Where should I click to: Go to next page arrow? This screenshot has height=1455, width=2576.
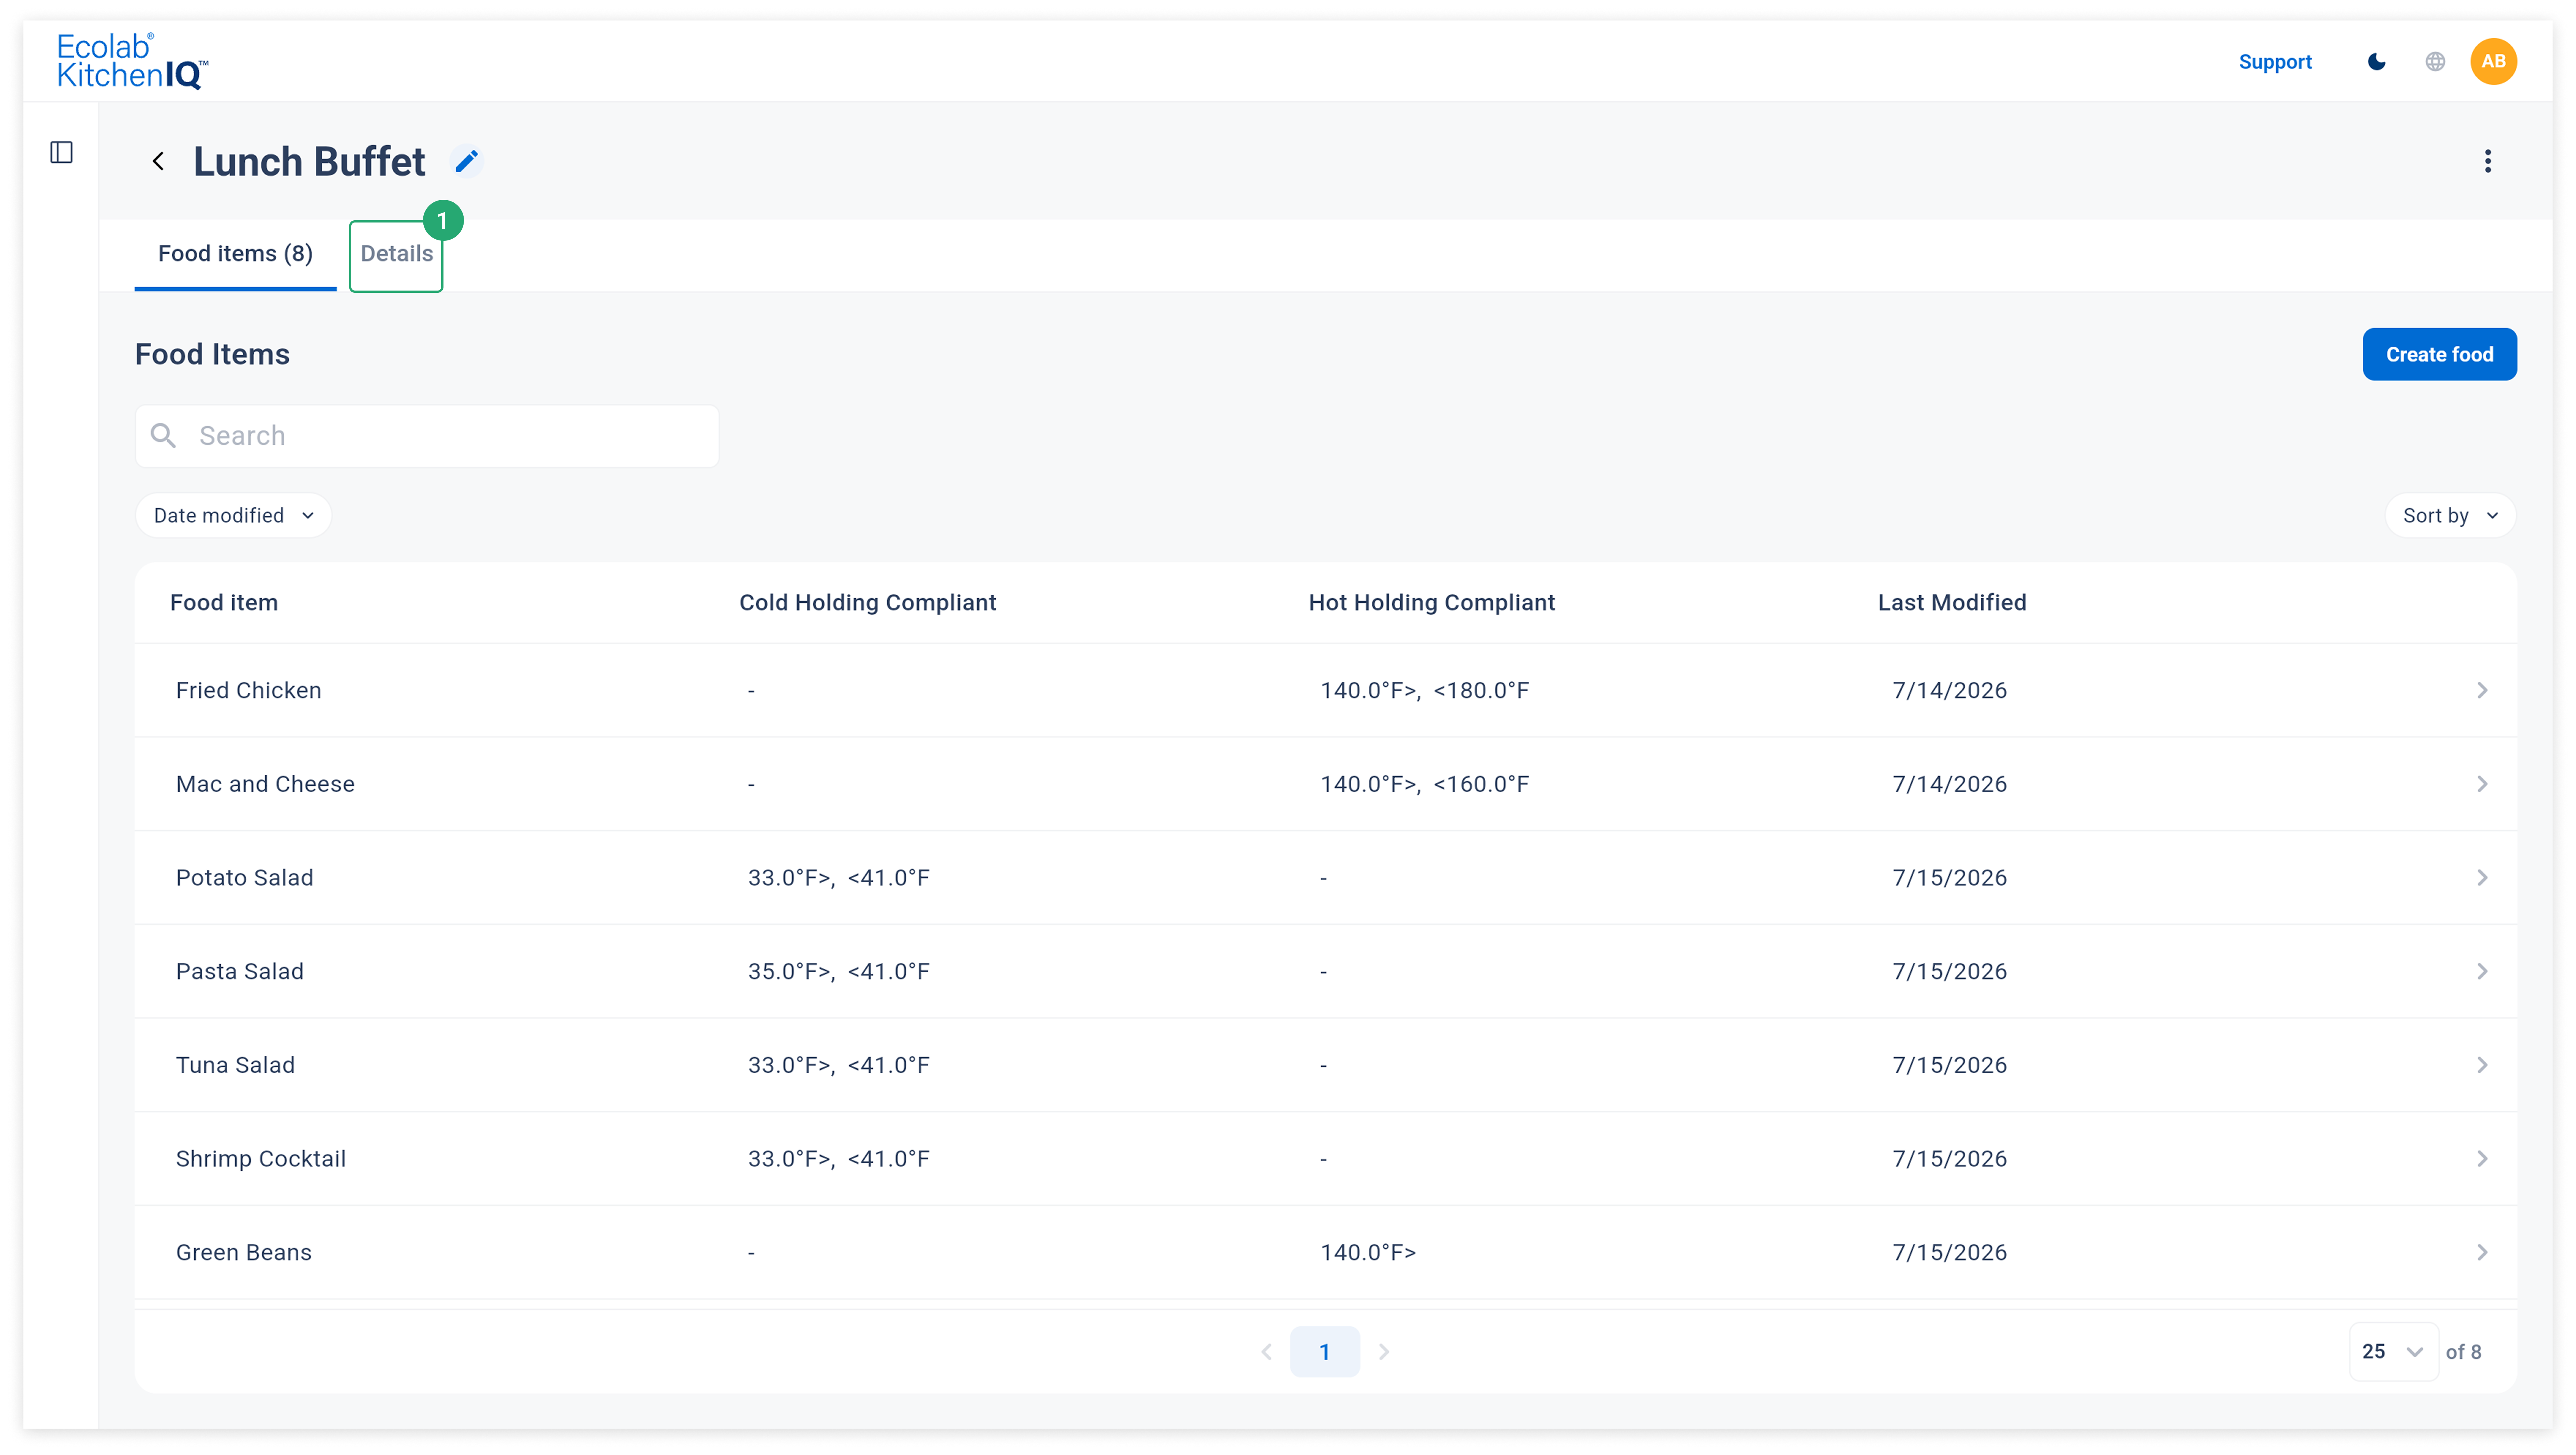1384,1352
